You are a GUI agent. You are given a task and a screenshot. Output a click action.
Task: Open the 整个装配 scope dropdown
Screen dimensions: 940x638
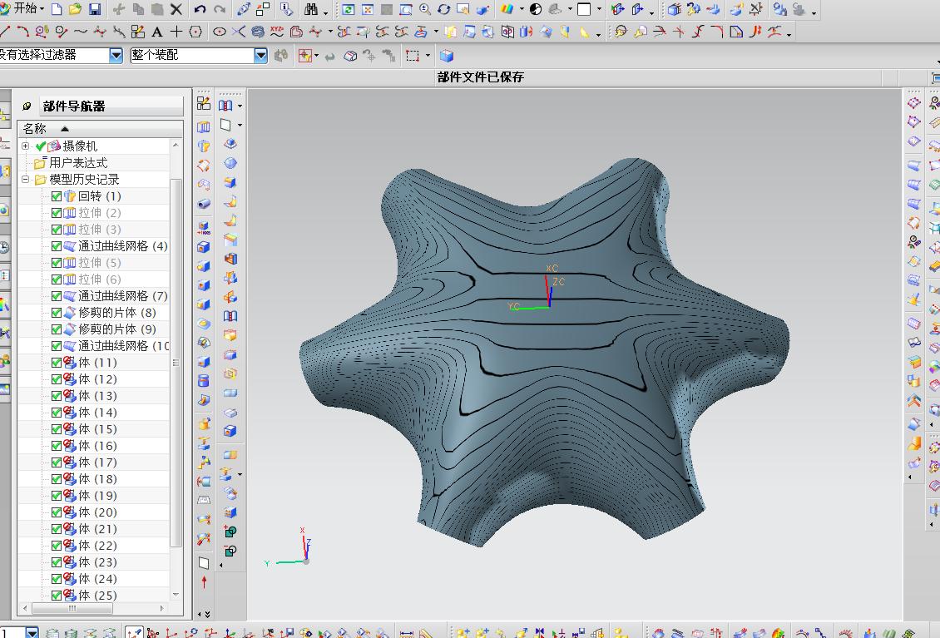[x=260, y=55]
